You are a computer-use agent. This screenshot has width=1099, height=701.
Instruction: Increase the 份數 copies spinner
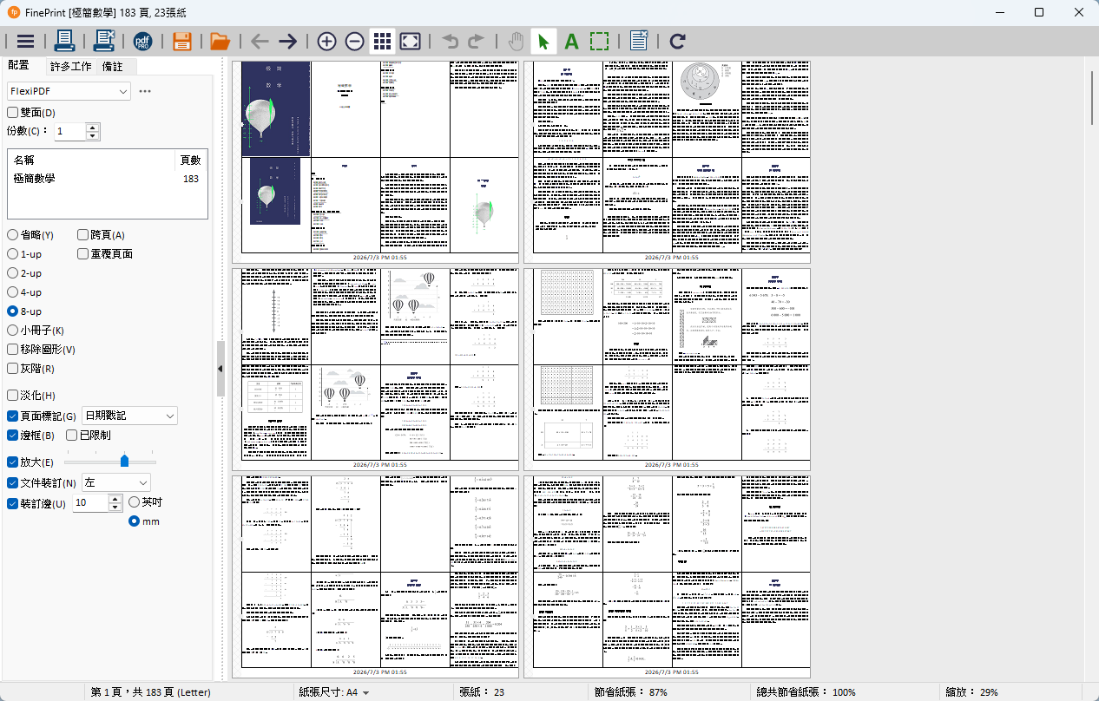pyautogui.click(x=93, y=128)
